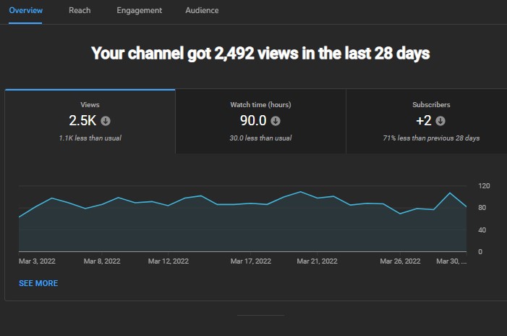Click the down-arrow icon next to 90.0 watch time

(x=276, y=121)
